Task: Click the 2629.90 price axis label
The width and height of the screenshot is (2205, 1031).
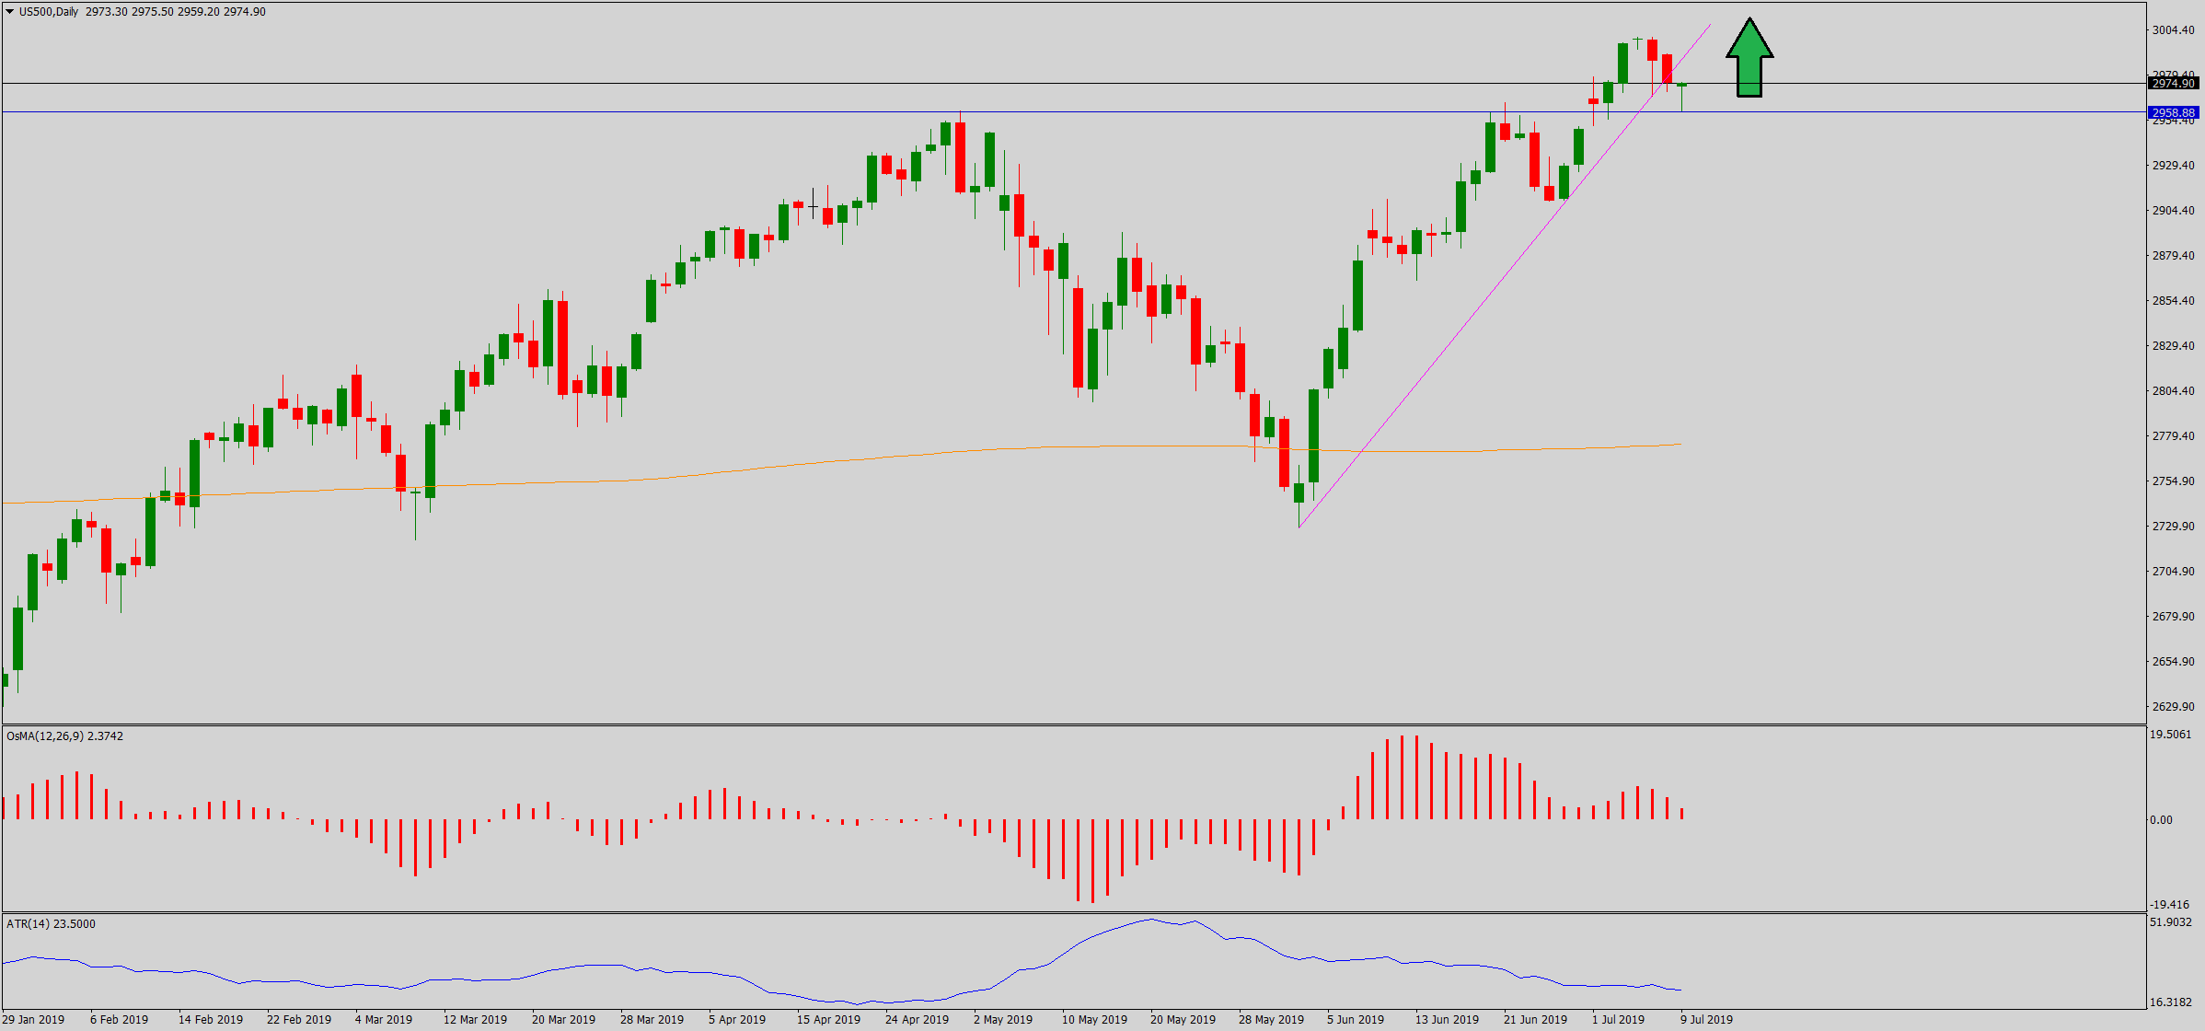Action: pos(2173,707)
